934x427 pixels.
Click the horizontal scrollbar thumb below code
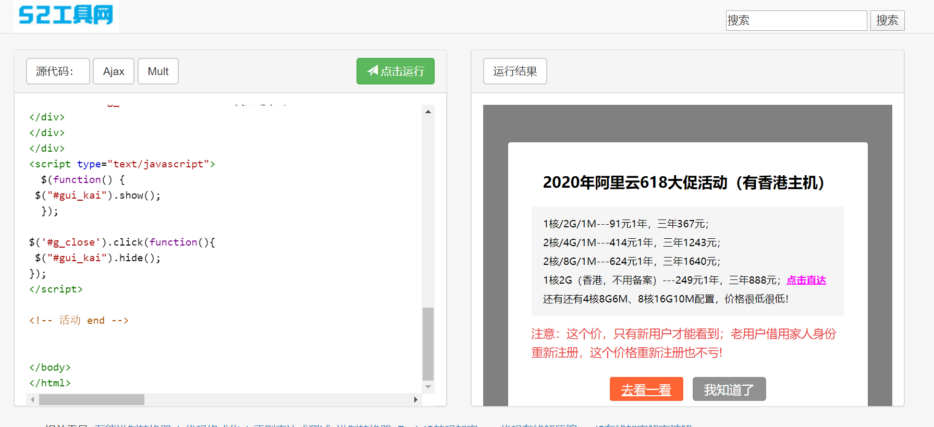click(x=92, y=400)
